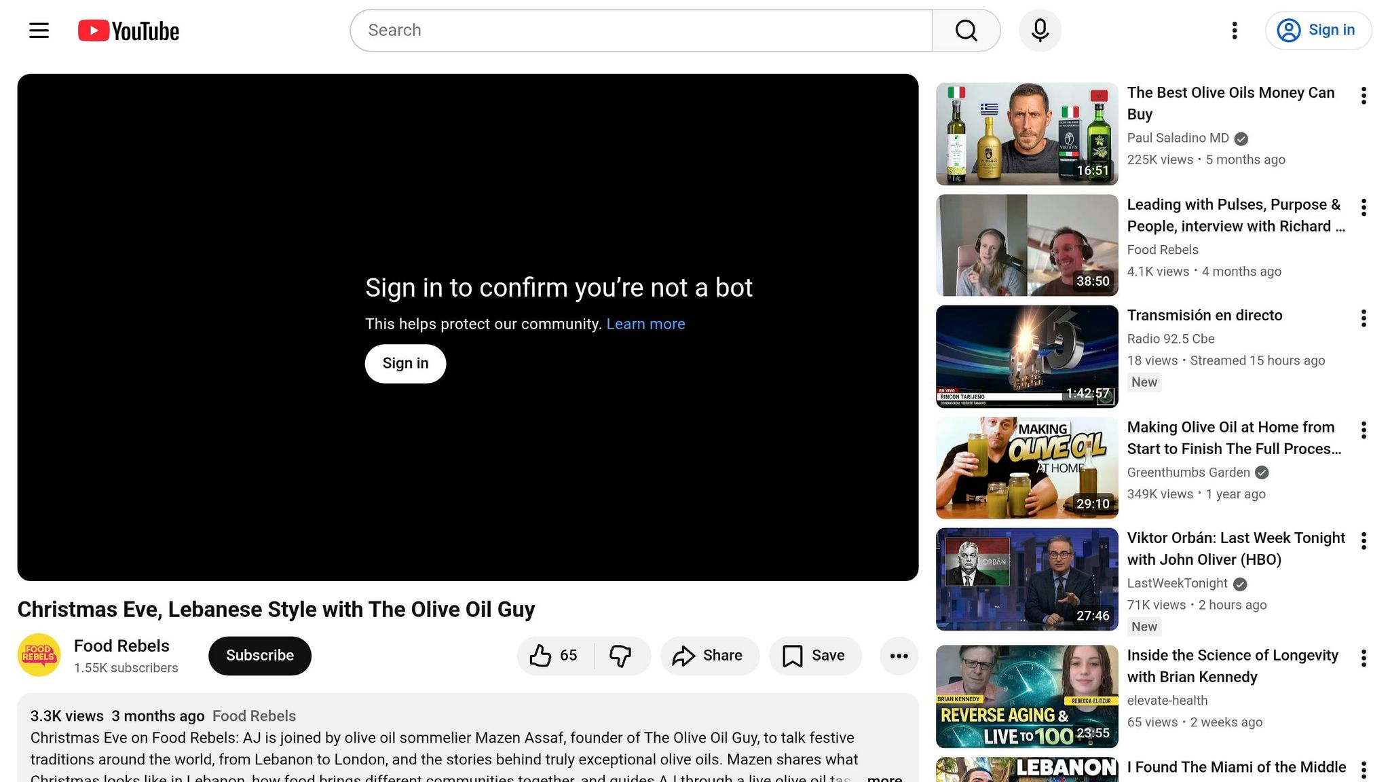
Task: Visit LastWeekTonight channel
Action: [x=1178, y=583]
